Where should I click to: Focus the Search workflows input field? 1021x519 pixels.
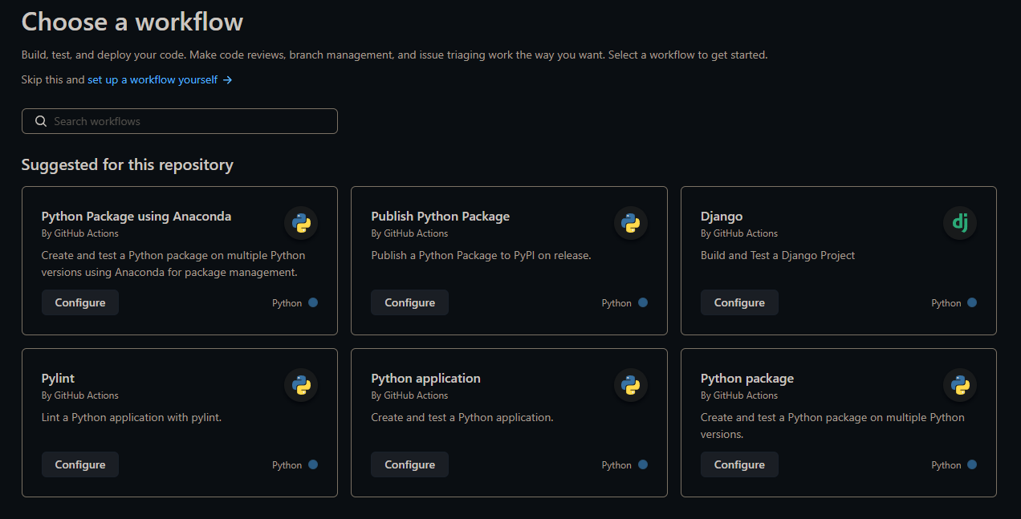point(180,121)
